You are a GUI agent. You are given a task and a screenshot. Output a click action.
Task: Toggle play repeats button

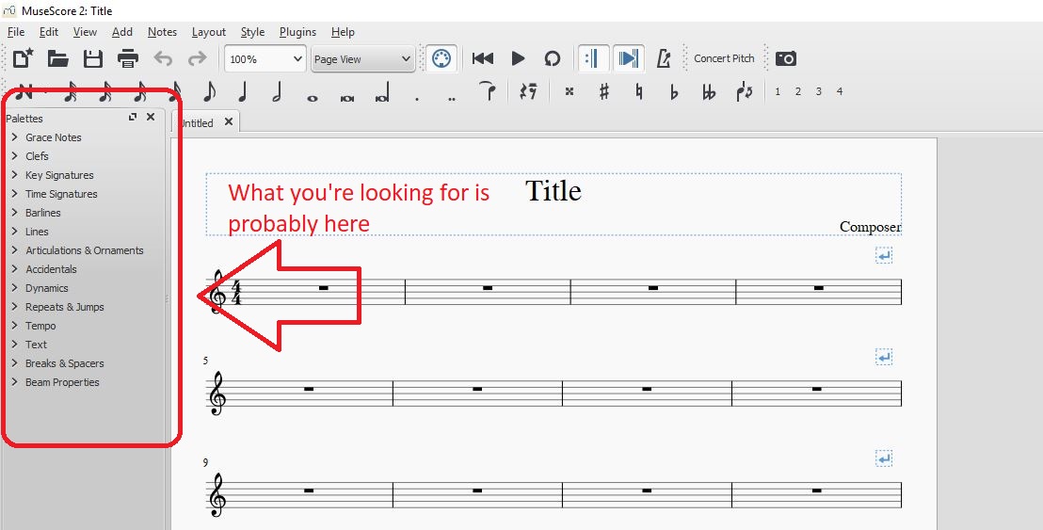pos(592,58)
